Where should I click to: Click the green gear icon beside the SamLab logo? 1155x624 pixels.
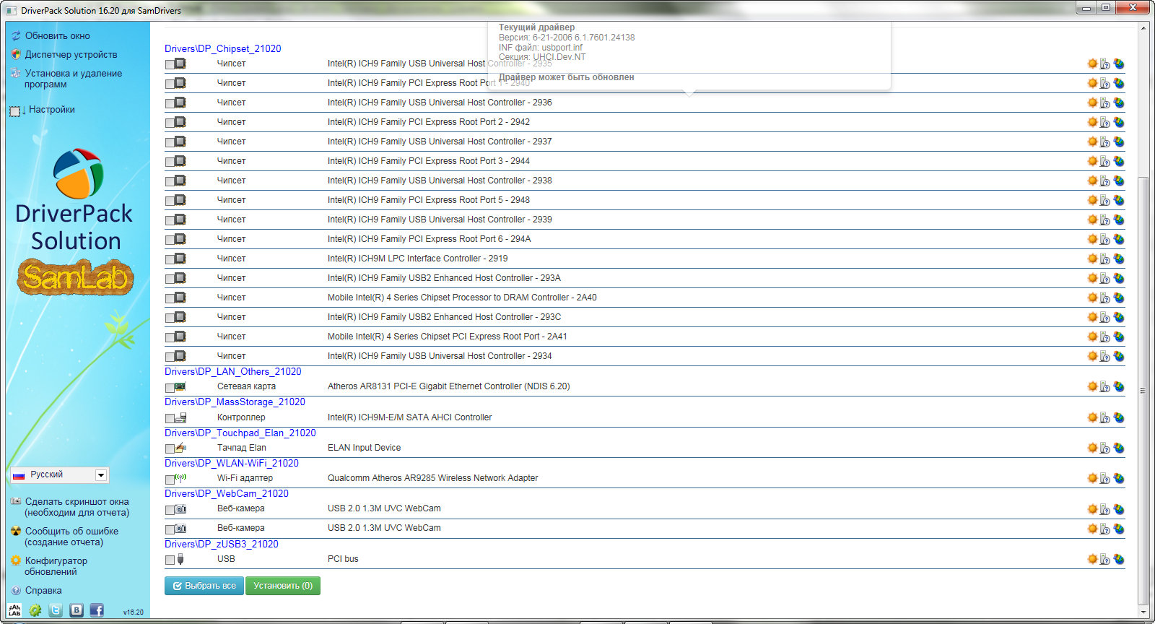tap(35, 610)
